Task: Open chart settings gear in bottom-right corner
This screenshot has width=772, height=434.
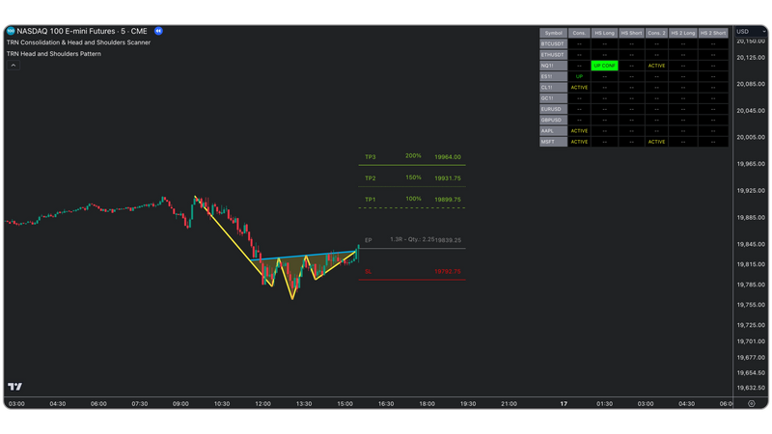Action: (x=749, y=404)
